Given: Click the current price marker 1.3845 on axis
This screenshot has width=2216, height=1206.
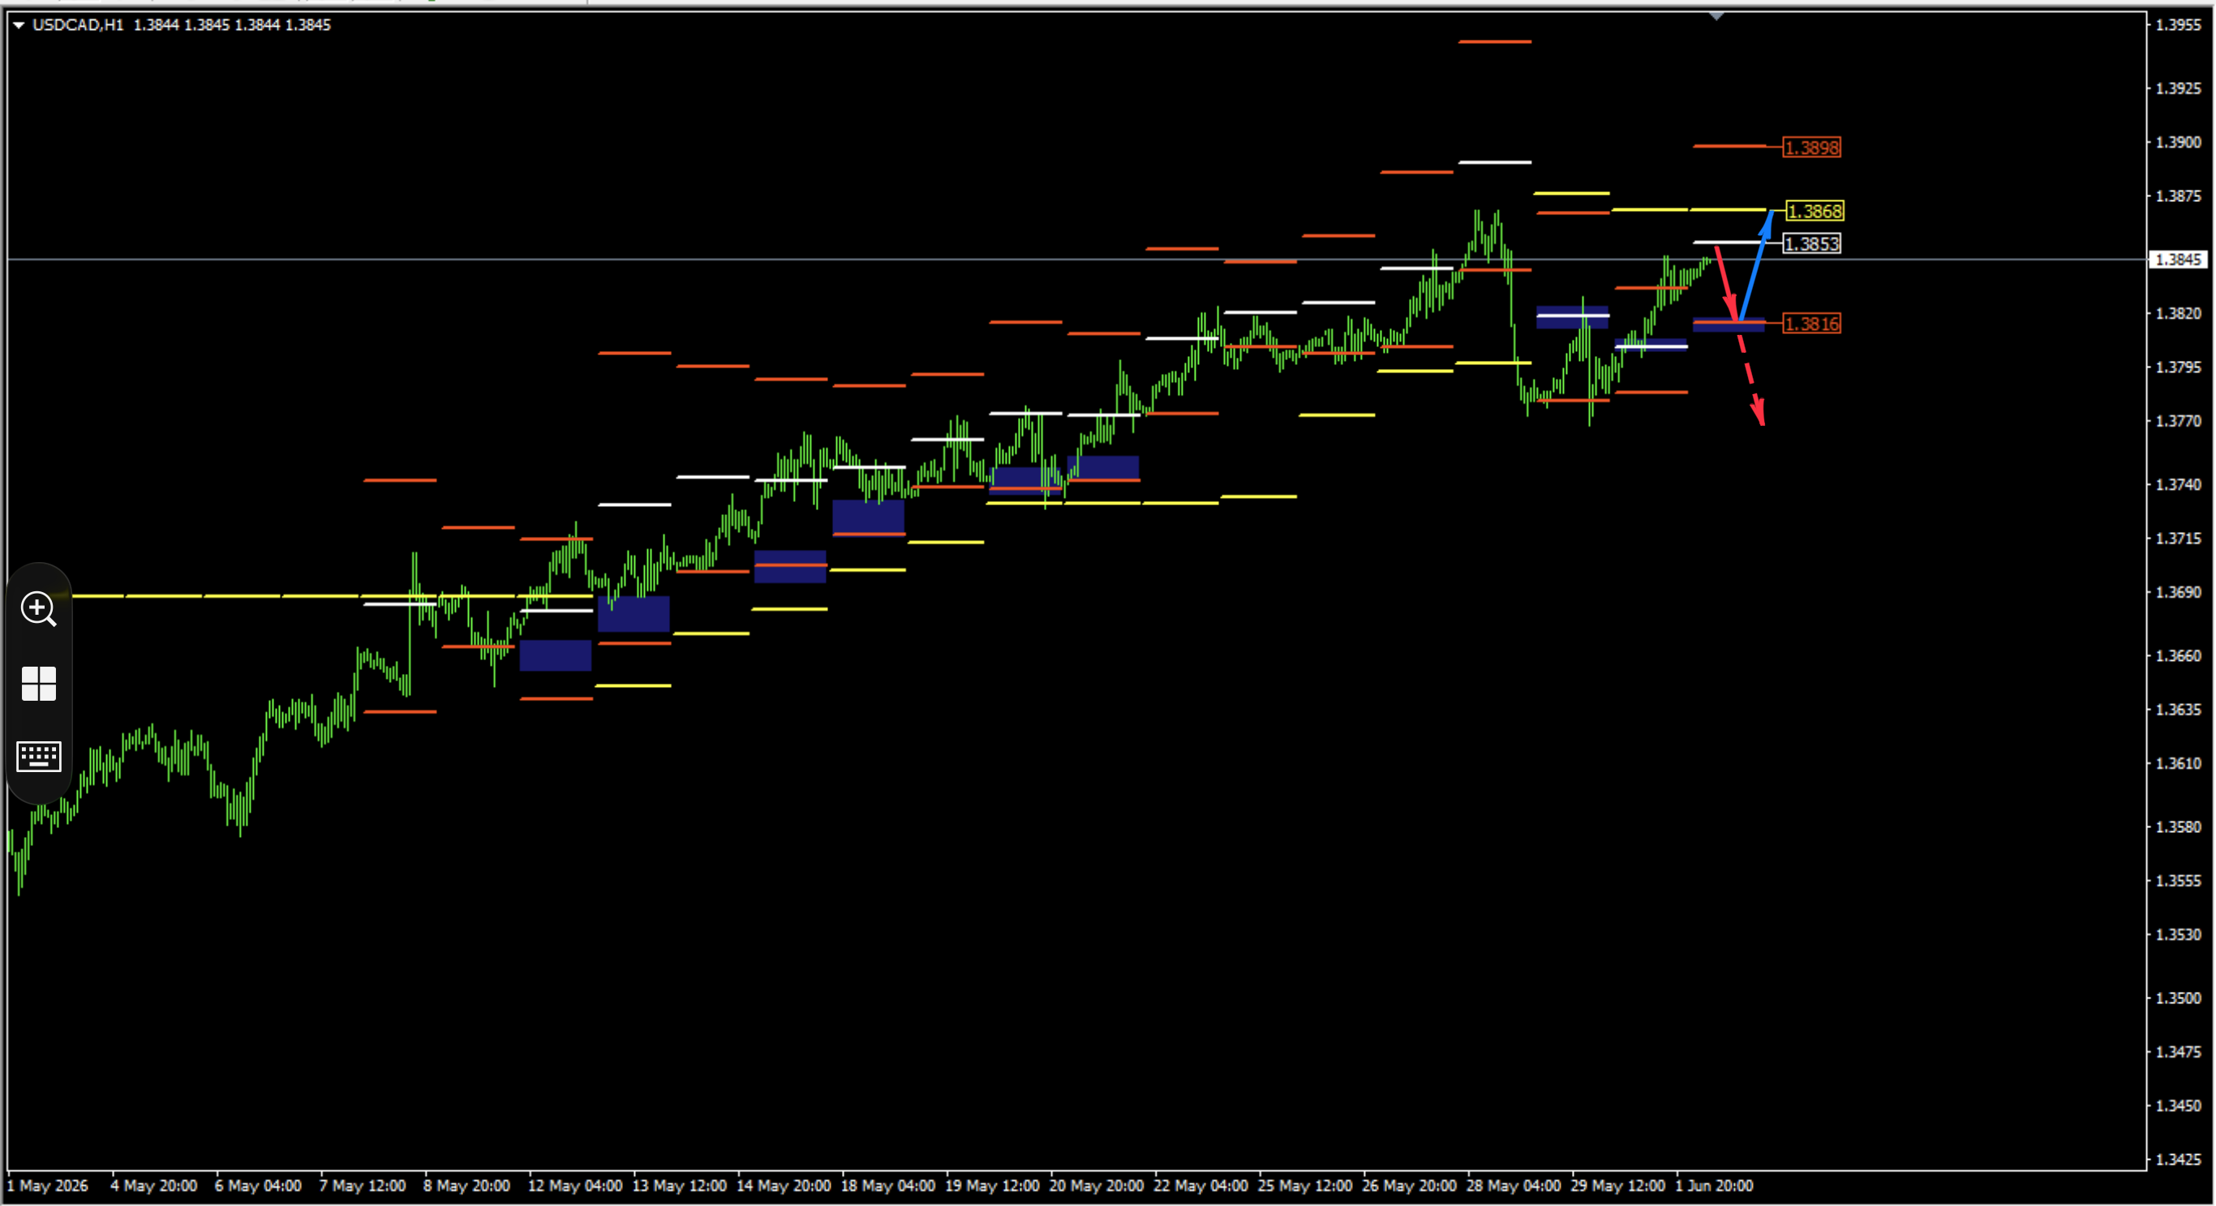Looking at the screenshot, I should 2178,260.
